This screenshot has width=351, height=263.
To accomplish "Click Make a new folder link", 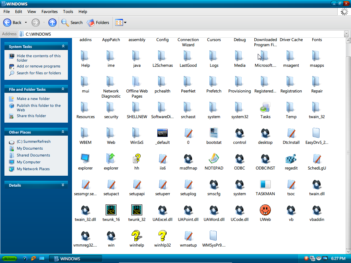I will pyautogui.click(x=33, y=99).
